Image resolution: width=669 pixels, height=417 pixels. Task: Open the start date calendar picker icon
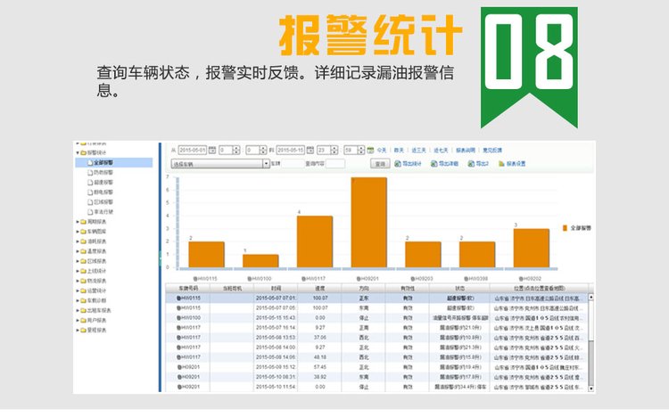point(211,151)
